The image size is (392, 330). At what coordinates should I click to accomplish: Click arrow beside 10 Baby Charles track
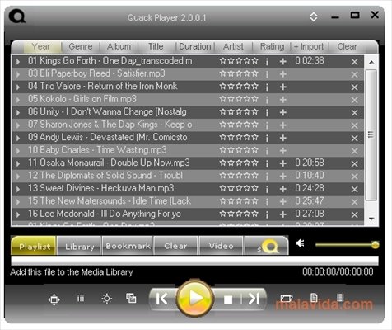(x=18, y=151)
